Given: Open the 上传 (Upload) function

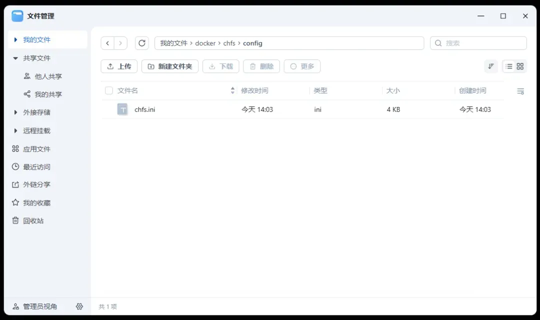Looking at the screenshot, I should pos(118,66).
